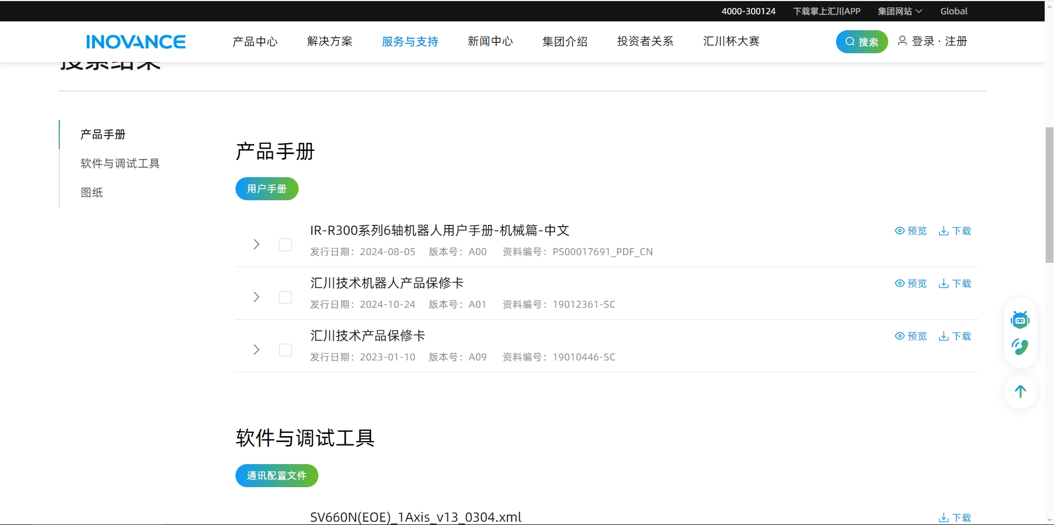Viewport: 1054px width, 525px height.
Task: Expand the IR-R300 manual row chevron
Action: pos(256,245)
